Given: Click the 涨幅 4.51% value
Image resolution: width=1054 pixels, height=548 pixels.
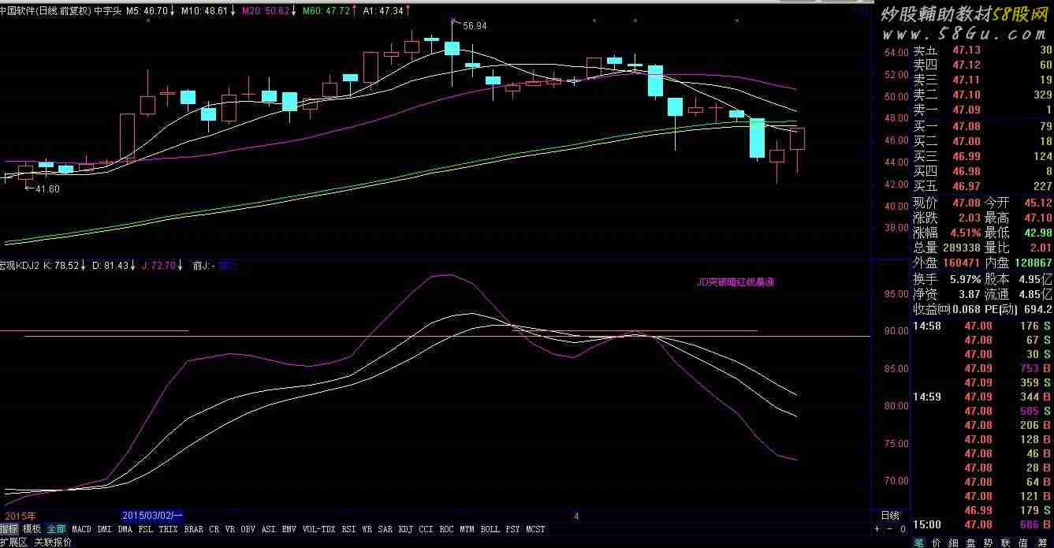Looking at the screenshot, I should tap(966, 233).
